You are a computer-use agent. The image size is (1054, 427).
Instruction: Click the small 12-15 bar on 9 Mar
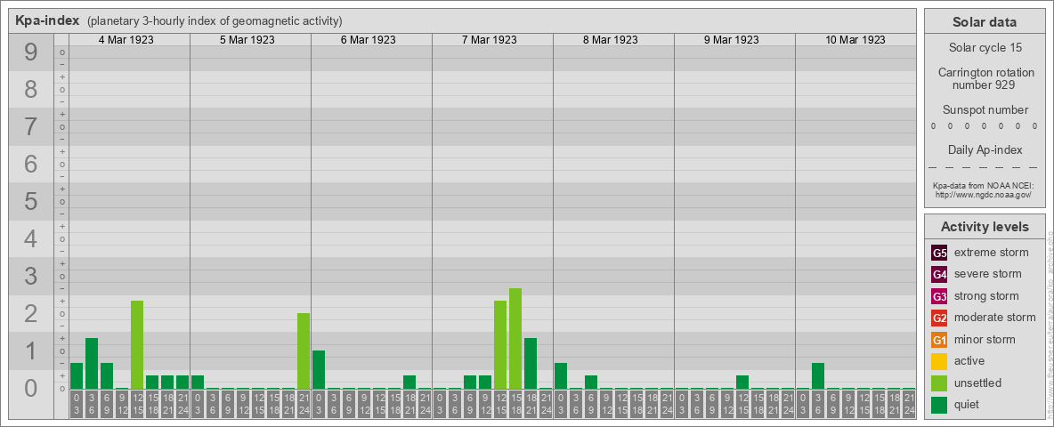(x=742, y=382)
